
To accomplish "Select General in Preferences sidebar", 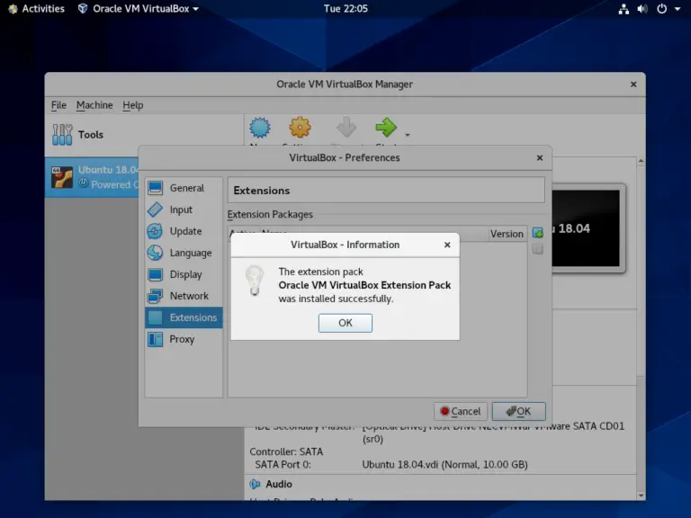I will pos(184,188).
